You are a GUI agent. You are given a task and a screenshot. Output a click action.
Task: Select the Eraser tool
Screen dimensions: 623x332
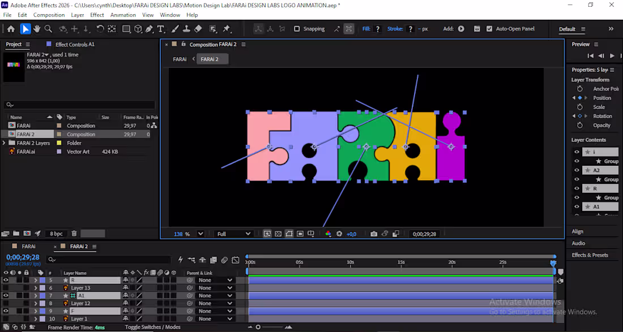click(198, 29)
